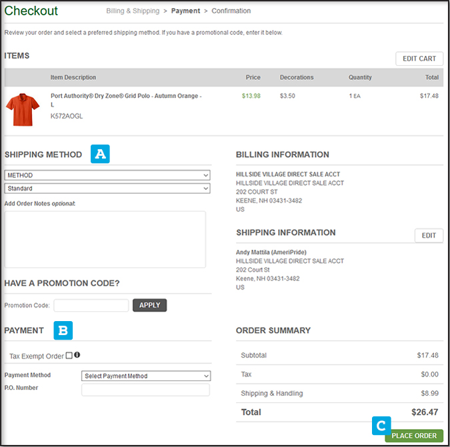Click the blue A callout marker

click(x=100, y=154)
